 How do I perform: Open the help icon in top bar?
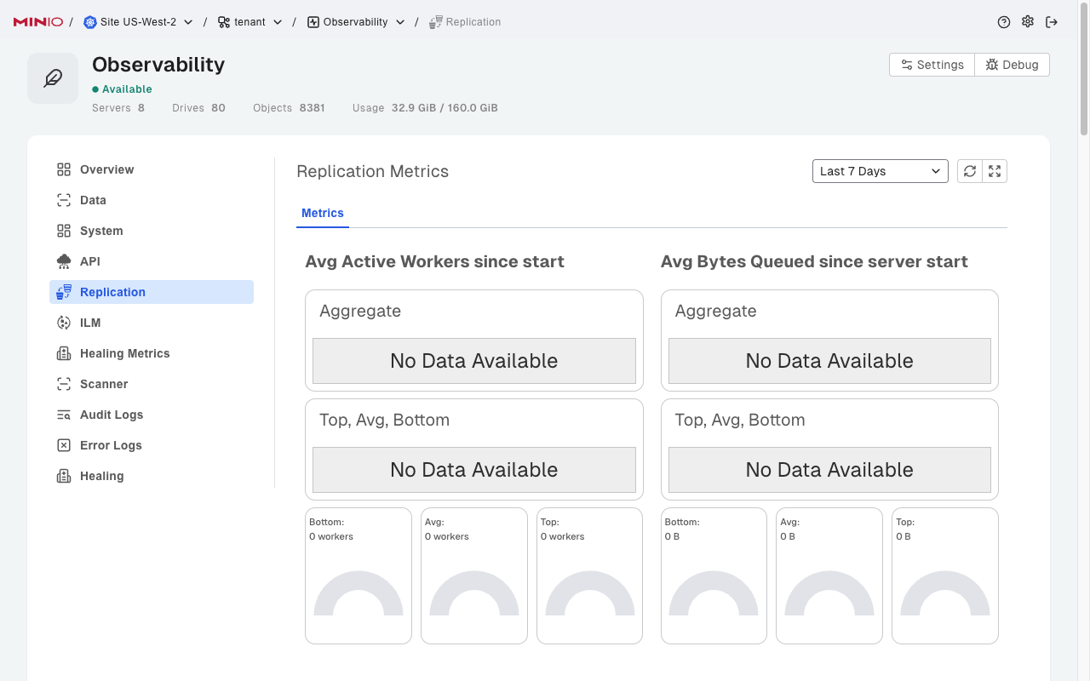coord(1004,22)
